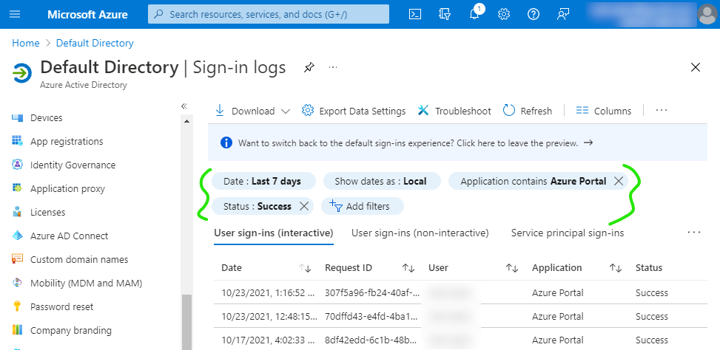
Task: Go to Home breadcrumb
Action: [x=26, y=43]
